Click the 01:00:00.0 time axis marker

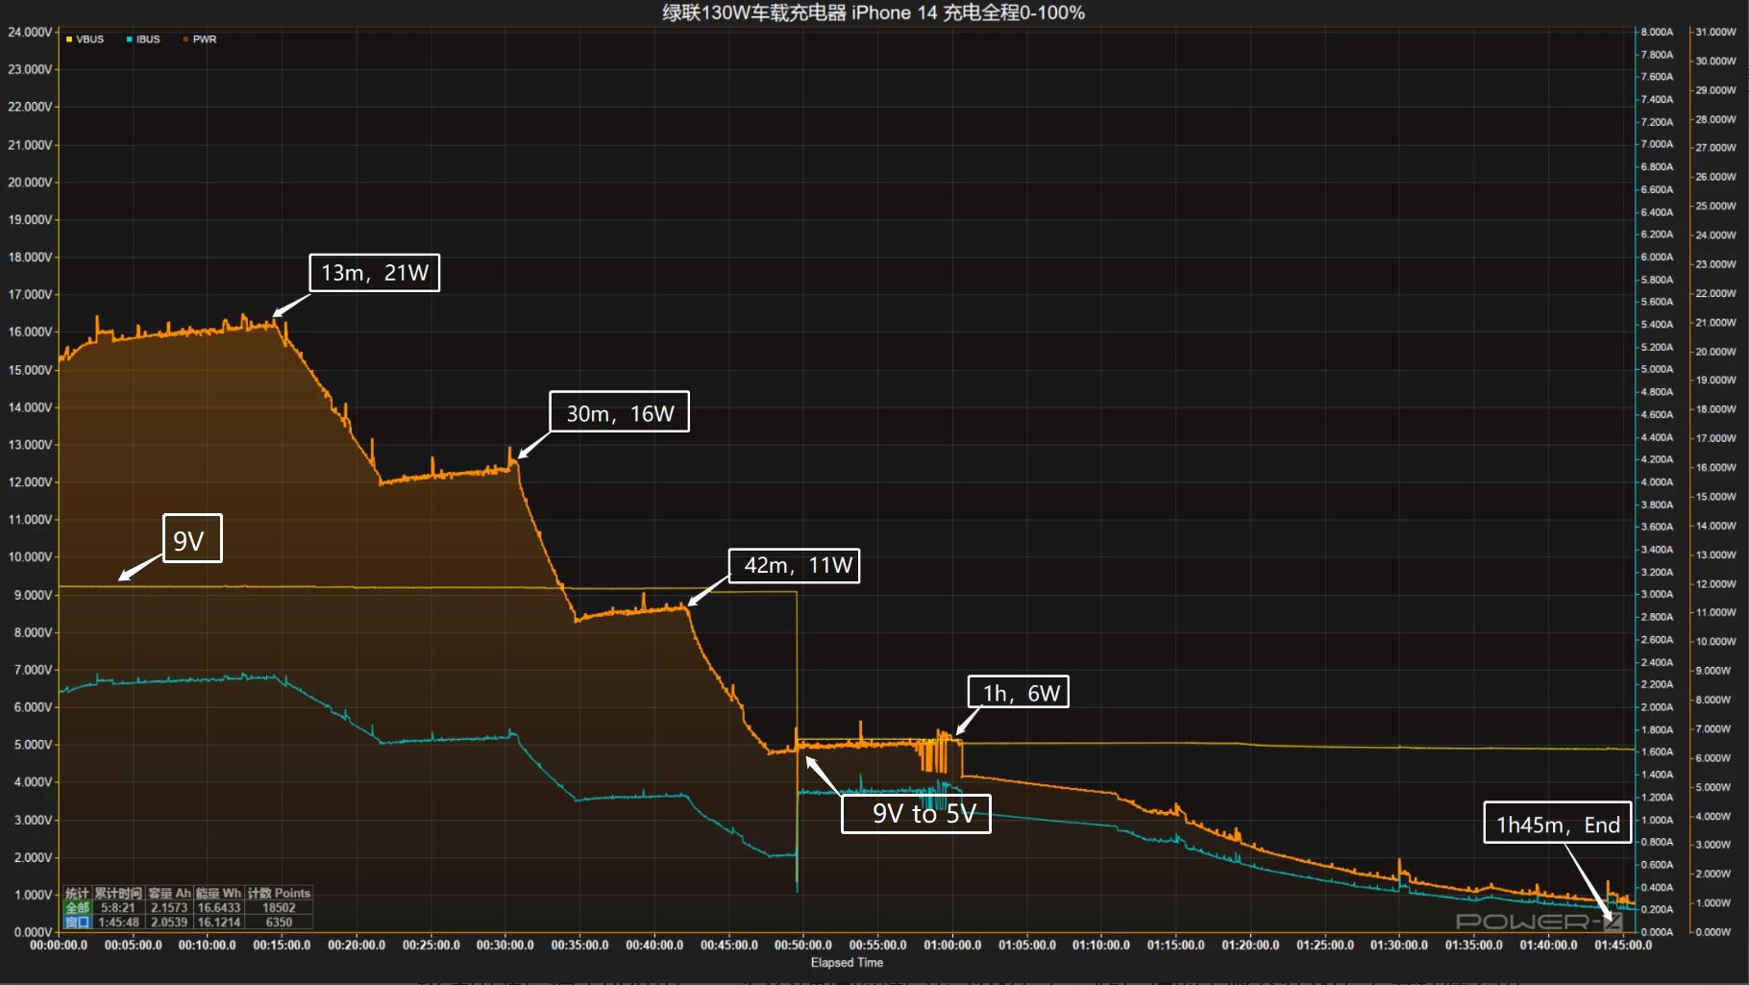[952, 945]
